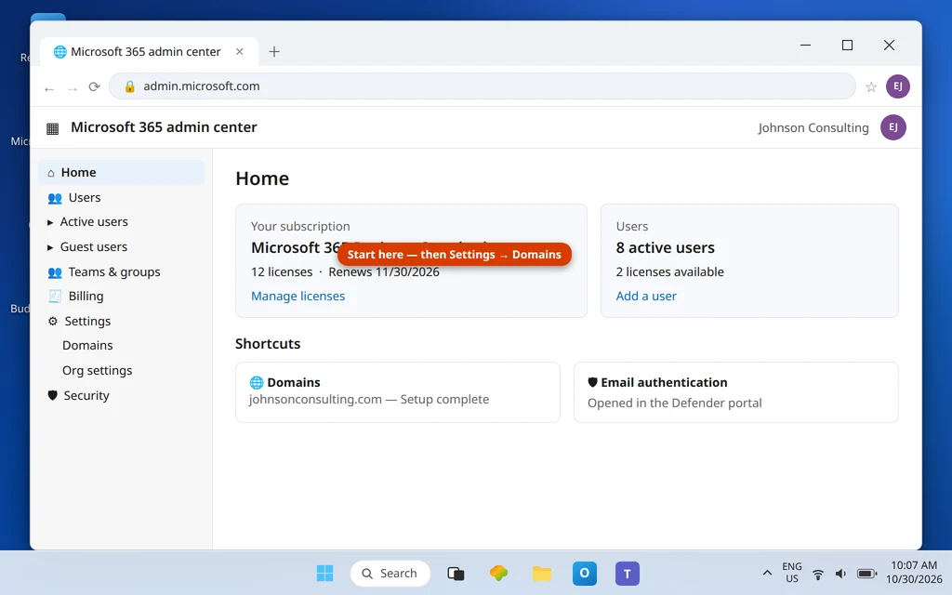Reload the page with refresh icon
The image size is (952, 595).
point(94,86)
